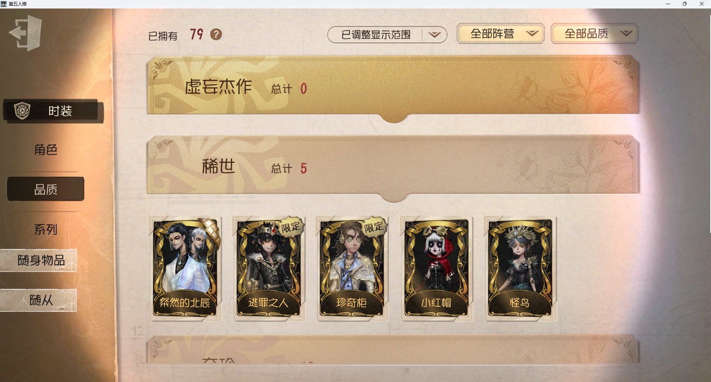Sort costumes by 系列
The height and width of the screenshot is (382, 711).
(x=46, y=229)
